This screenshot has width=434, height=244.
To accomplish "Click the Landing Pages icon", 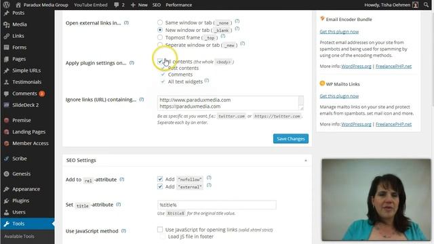I will (x=6, y=132).
